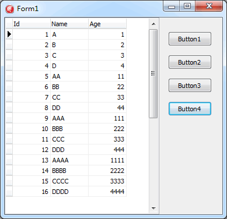Maximize the Form1 window

point(187,6)
